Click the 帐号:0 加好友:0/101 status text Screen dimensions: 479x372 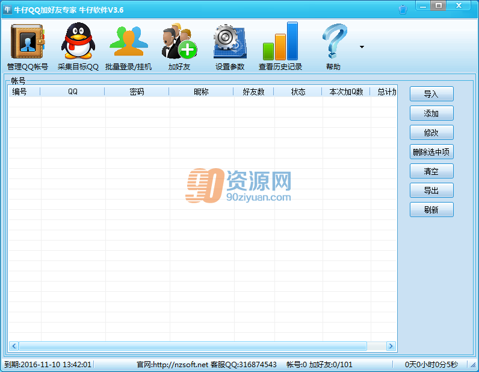(319, 364)
